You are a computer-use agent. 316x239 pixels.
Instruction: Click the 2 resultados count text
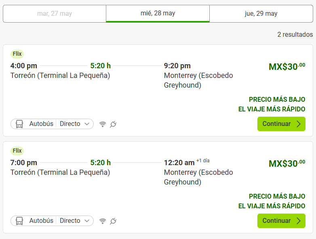[x=295, y=35]
